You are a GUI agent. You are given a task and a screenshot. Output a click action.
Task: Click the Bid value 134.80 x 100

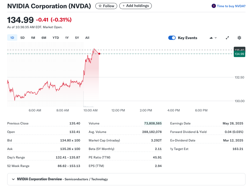[70, 140]
